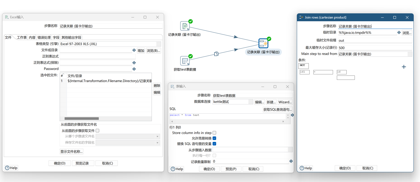The width and height of the screenshot is (420, 182).
Task: Click the 获取SQL查询语句 button
Action: [277, 110]
